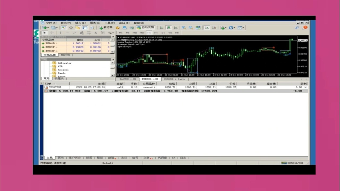
Task: Switch chart to bar chart style
Action: (x=161, y=28)
